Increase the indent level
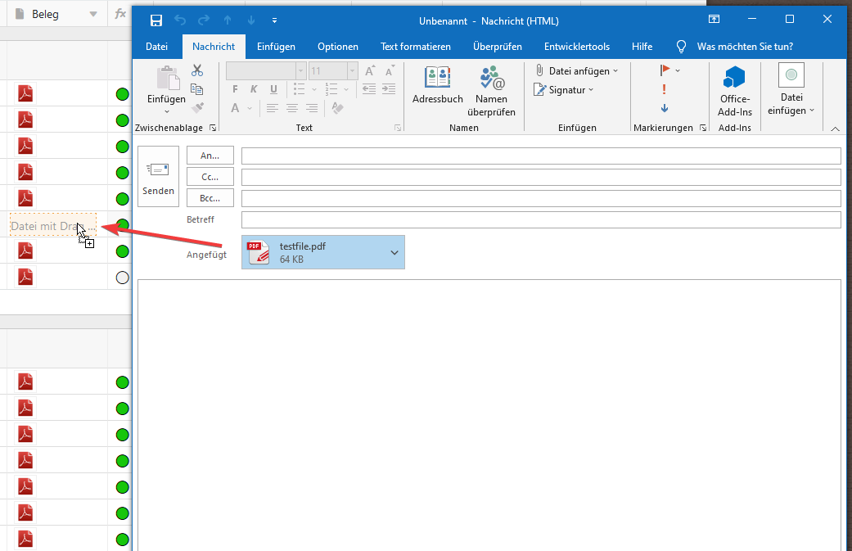 [389, 88]
